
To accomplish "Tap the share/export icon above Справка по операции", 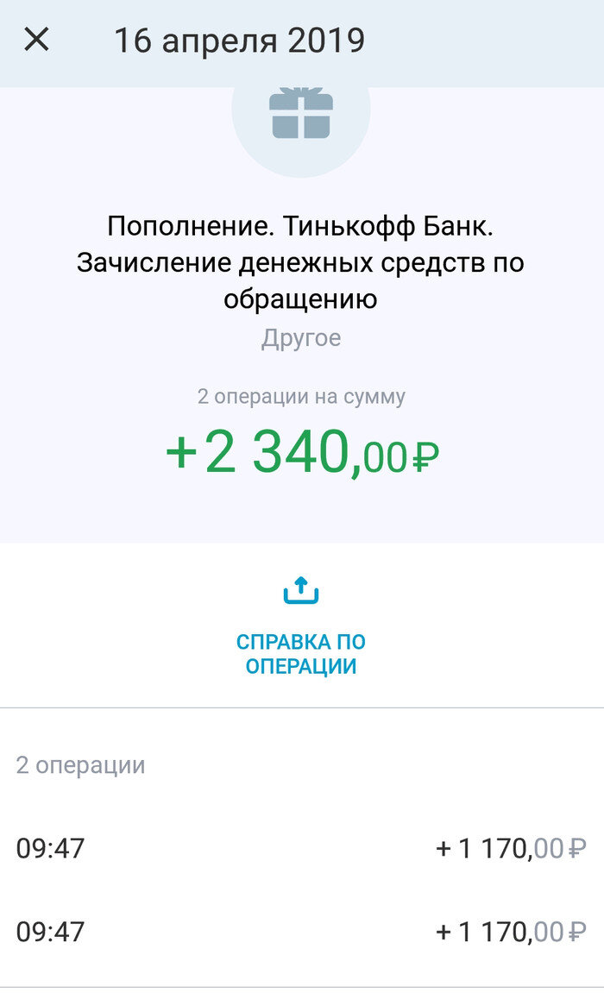I will point(300,590).
